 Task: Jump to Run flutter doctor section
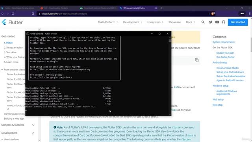(225, 57)
